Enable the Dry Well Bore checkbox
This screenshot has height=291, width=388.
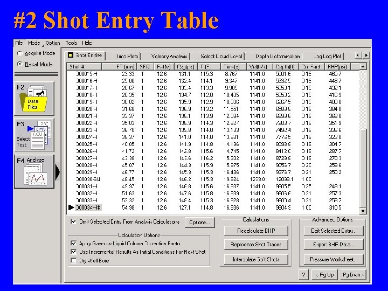pyautogui.click(x=73, y=261)
